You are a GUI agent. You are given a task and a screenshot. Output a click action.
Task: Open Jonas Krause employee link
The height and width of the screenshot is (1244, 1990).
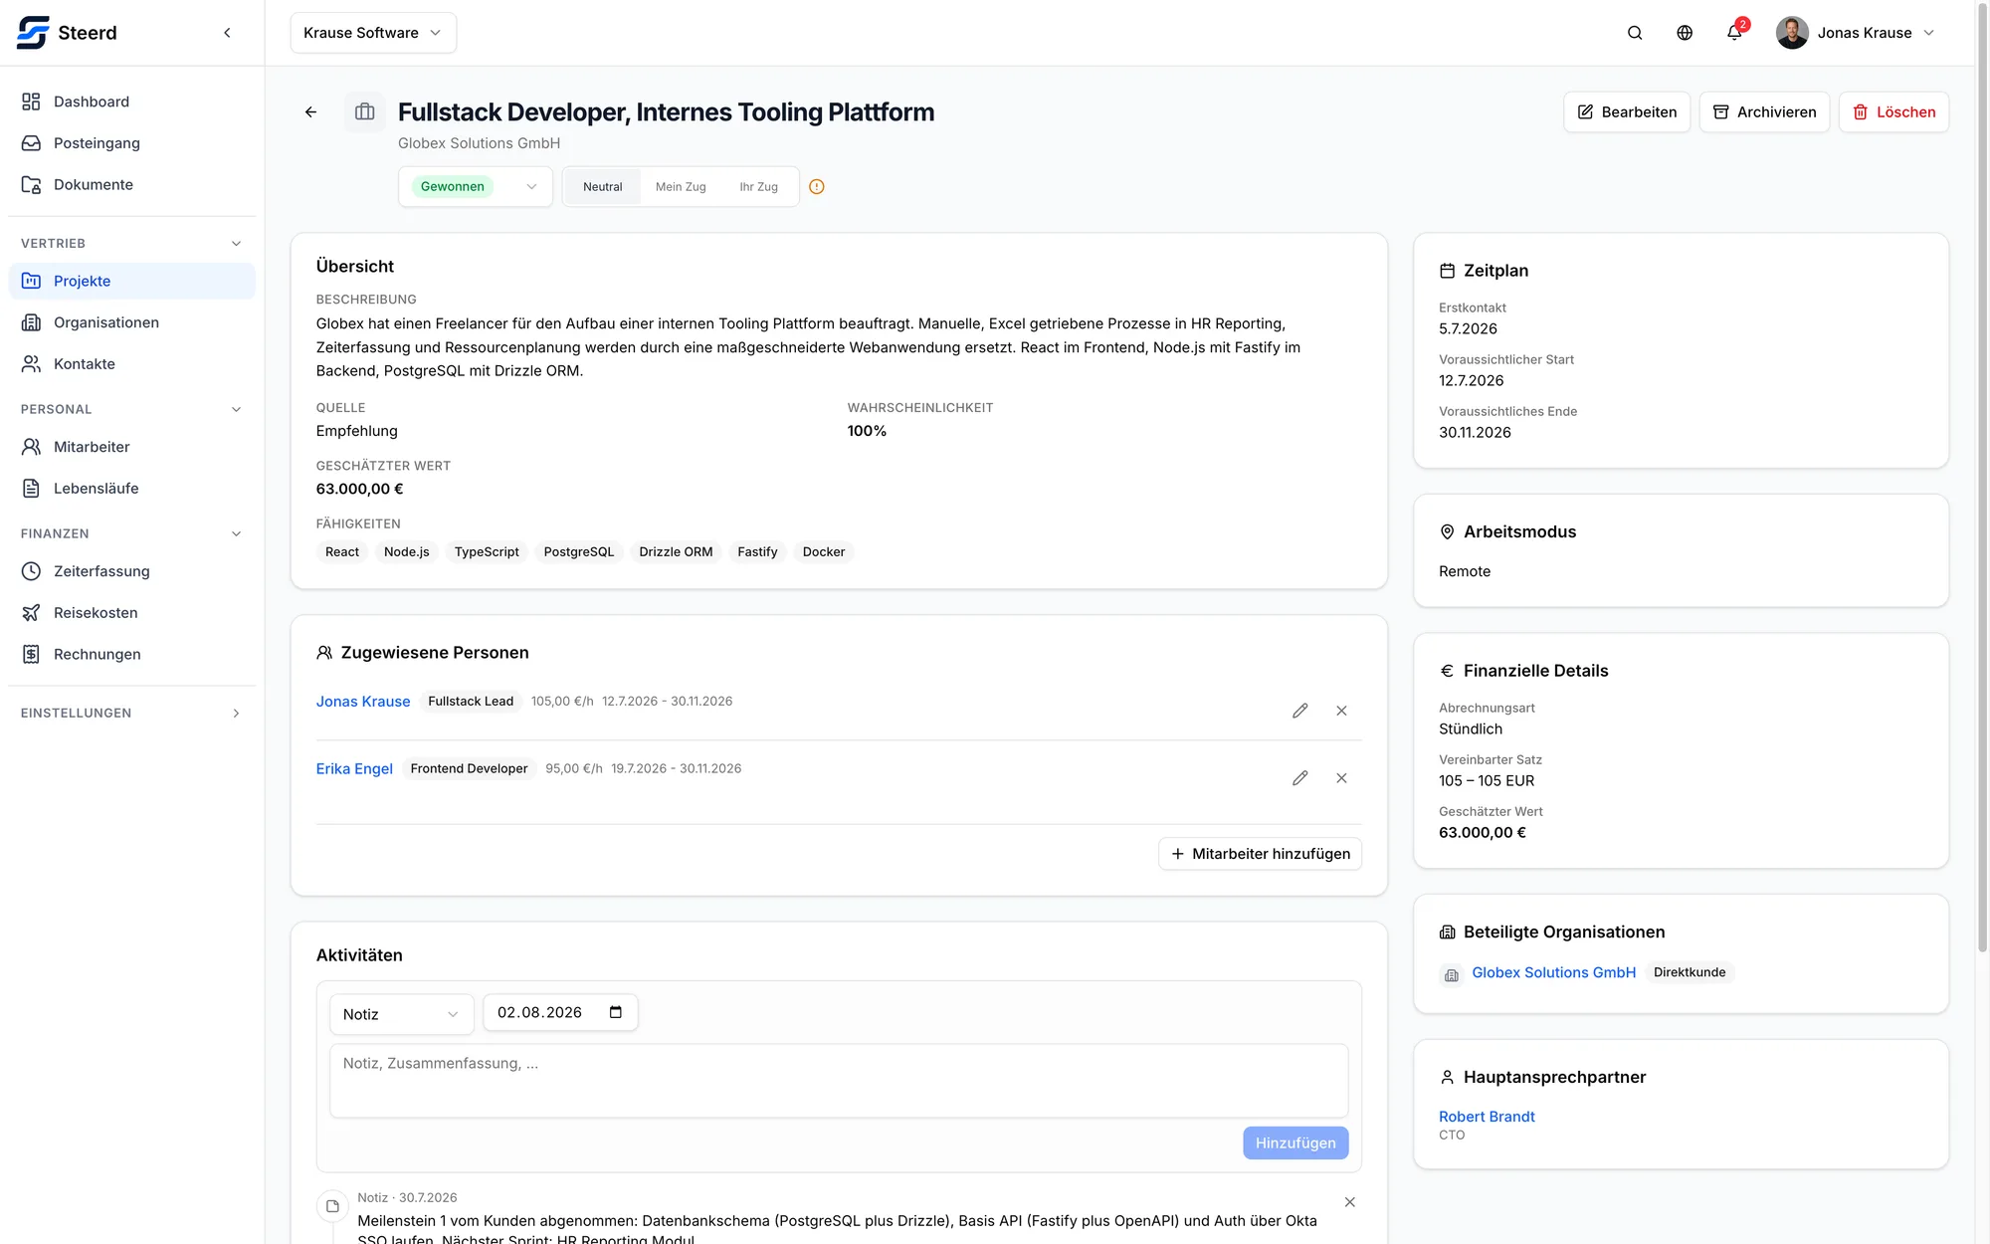tap(363, 702)
